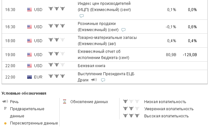
Task: Click the US flag in the 18:00 row
Action: [29, 41]
